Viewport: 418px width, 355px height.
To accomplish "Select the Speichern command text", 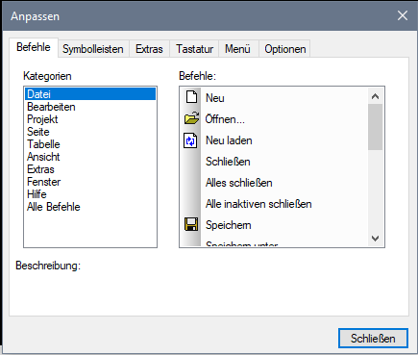I will pos(229,225).
